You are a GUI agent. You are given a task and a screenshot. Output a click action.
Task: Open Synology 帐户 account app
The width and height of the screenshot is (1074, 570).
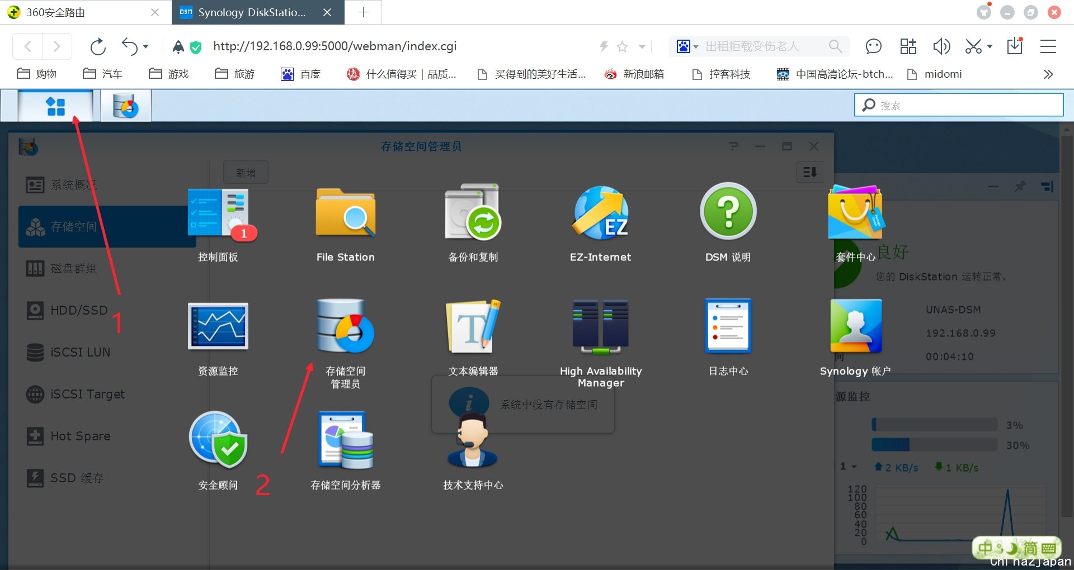pos(855,338)
